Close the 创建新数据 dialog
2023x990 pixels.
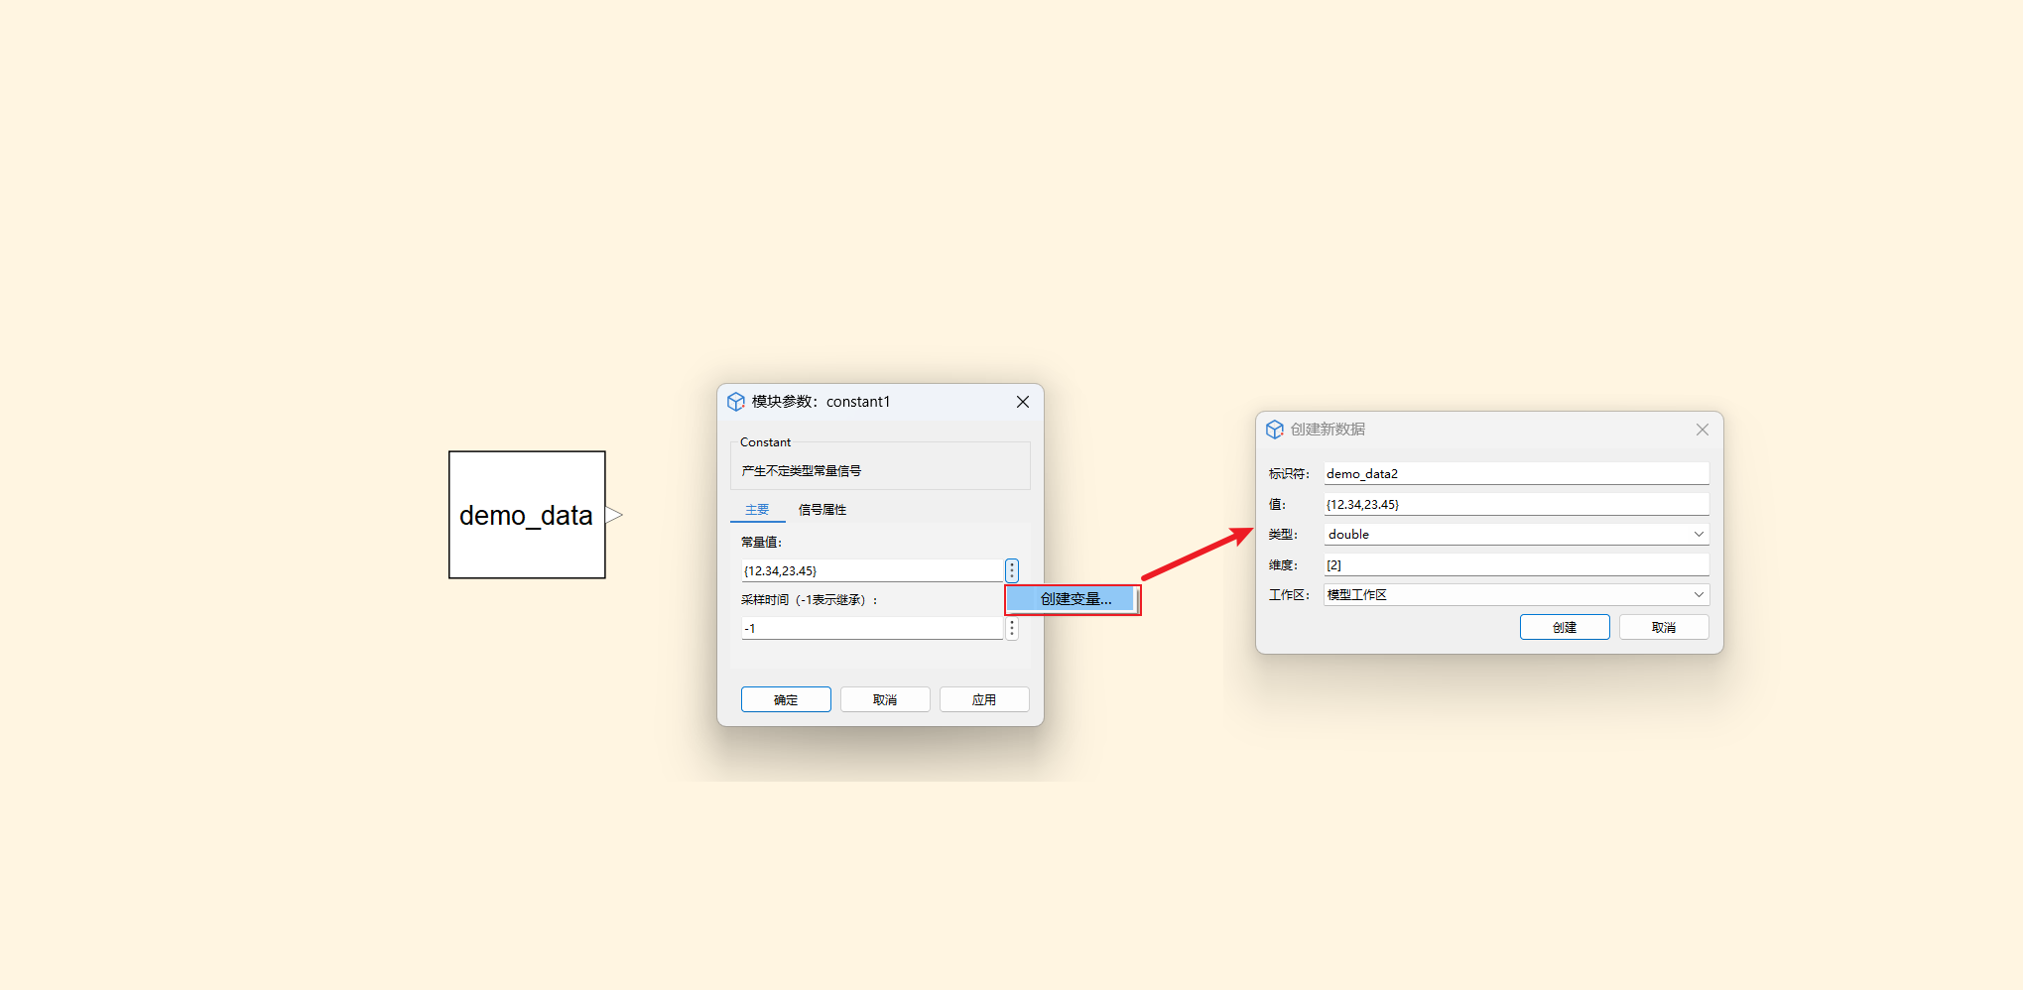1702,430
